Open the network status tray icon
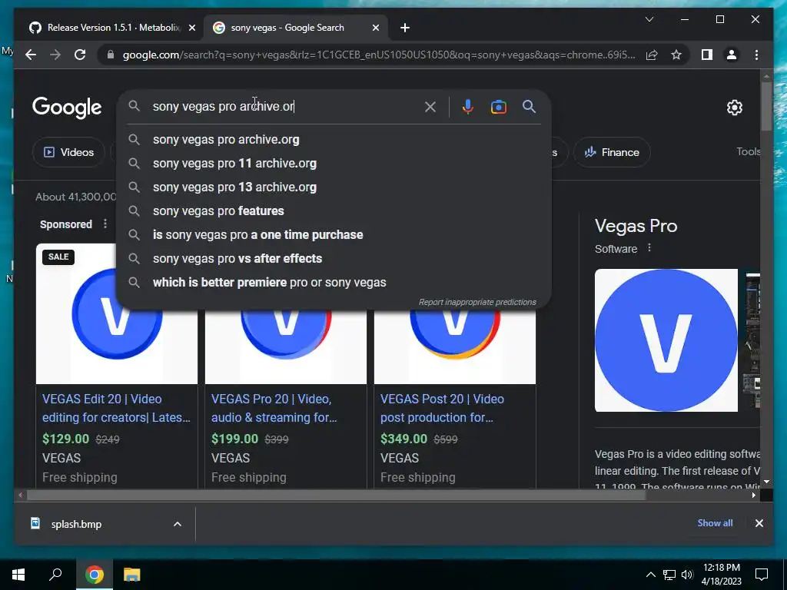The width and height of the screenshot is (787, 590). [669, 575]
